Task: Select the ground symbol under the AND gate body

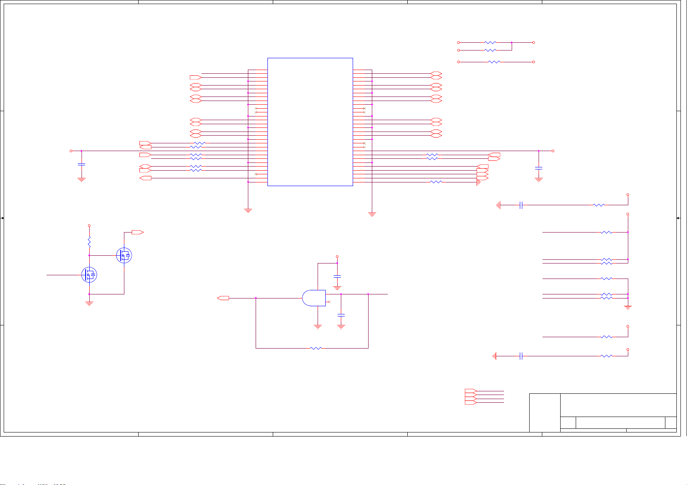Action: pos(318,327)
